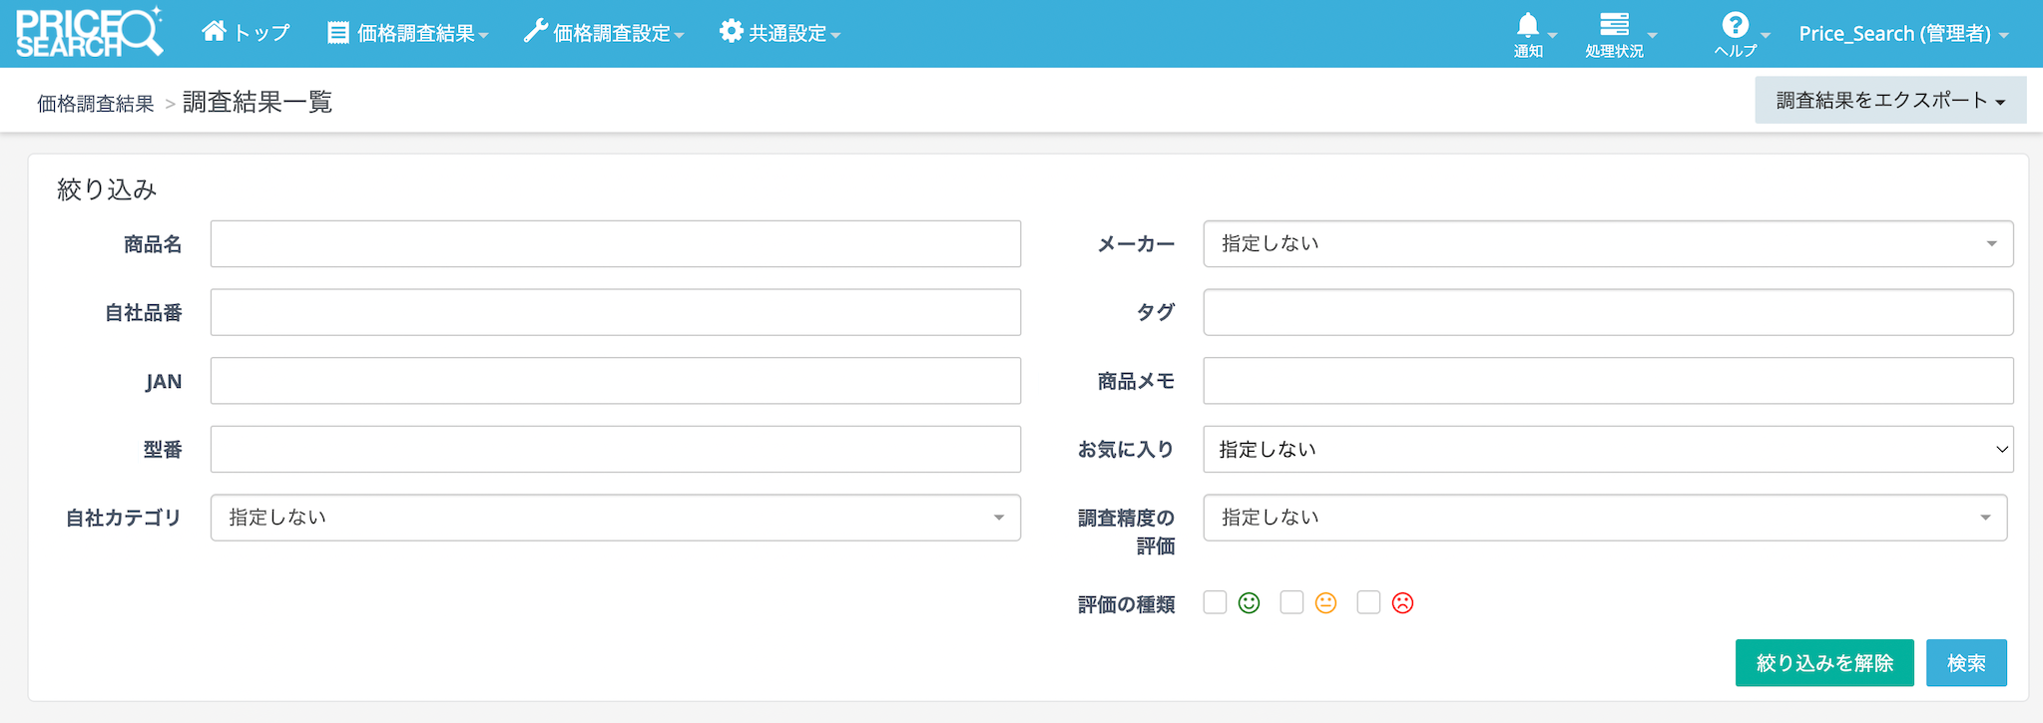Viewport: 2043px width, 723px height.
Task: Click the list icon for 価格調査結果
Action: (338, 33)
